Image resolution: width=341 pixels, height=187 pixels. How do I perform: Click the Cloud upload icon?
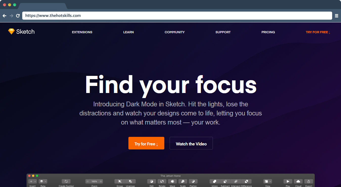click(x=298, y=181)
